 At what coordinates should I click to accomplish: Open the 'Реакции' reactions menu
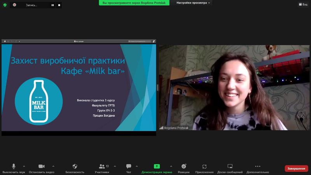(x=183, y=168)
